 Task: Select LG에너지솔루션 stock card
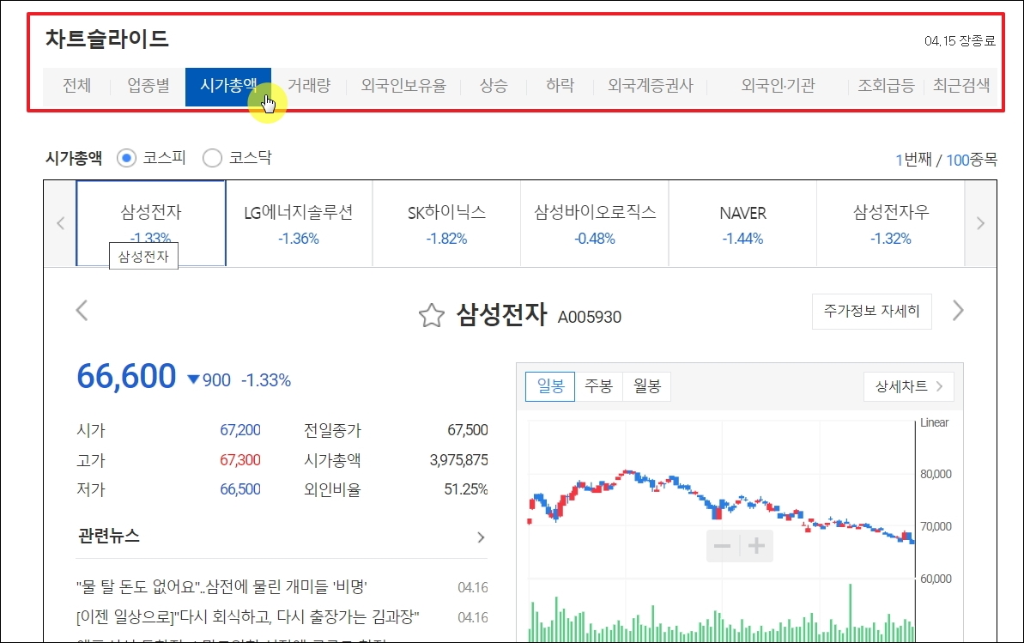point(299,223)
